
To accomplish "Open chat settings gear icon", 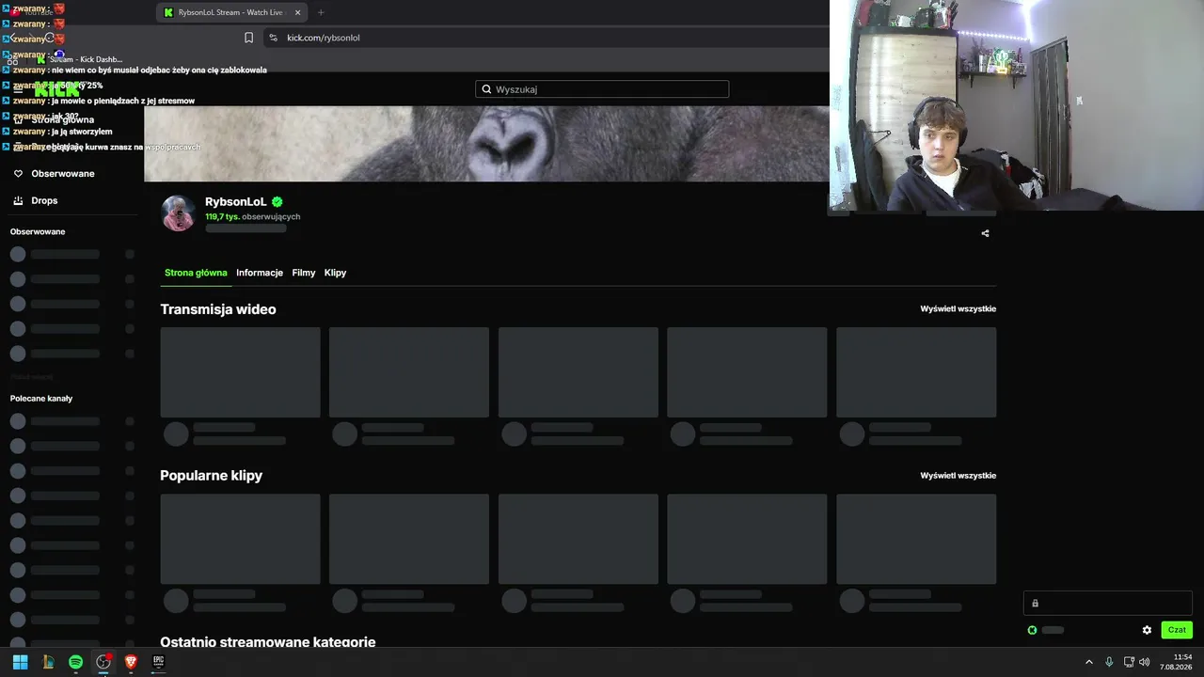I will [x=1147, y=630].
